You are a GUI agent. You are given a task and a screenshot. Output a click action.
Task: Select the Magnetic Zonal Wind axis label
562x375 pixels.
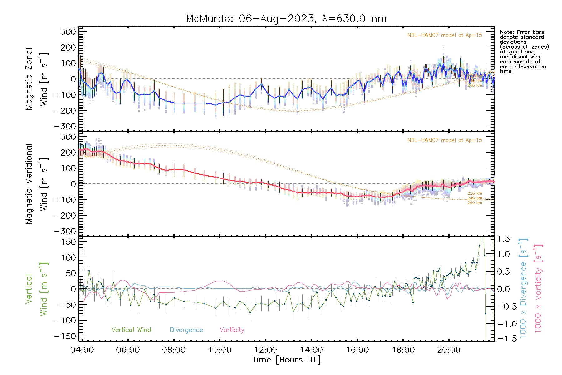pos(37,79)
